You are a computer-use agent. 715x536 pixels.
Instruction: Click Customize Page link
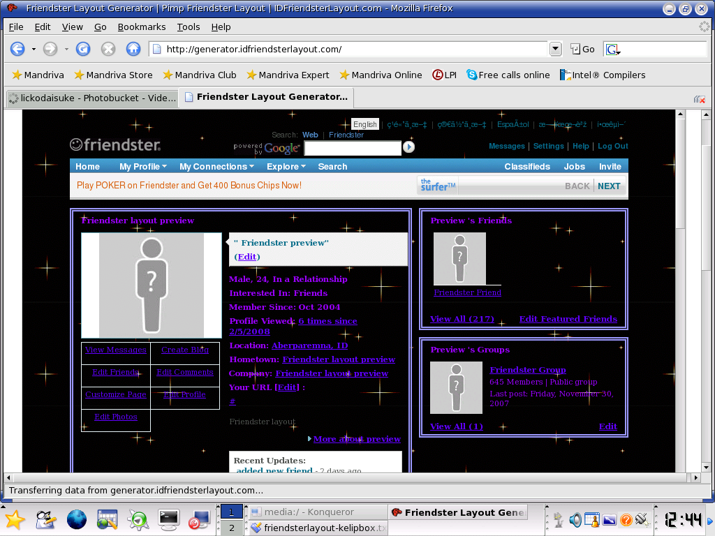click(x=116, y=394)
